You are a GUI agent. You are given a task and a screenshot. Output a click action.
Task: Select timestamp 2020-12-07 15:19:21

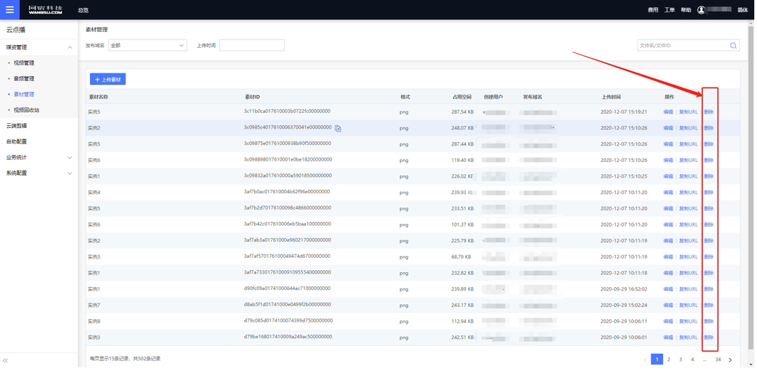[x=623, y=112]
